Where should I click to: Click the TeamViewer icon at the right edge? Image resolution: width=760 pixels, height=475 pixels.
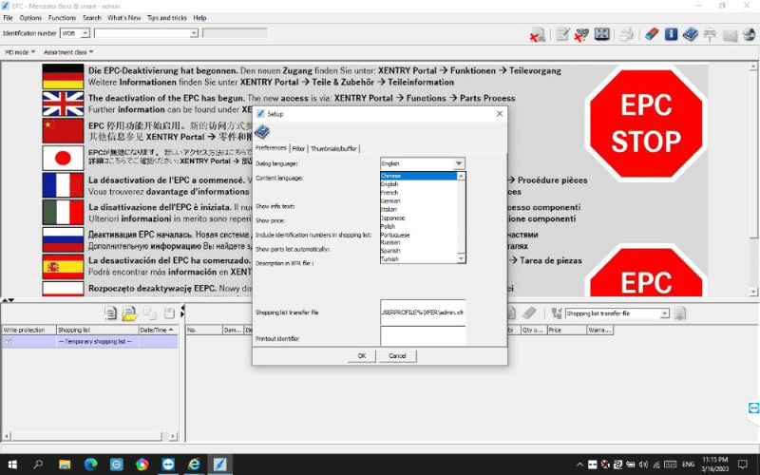[x=753, y=408]
